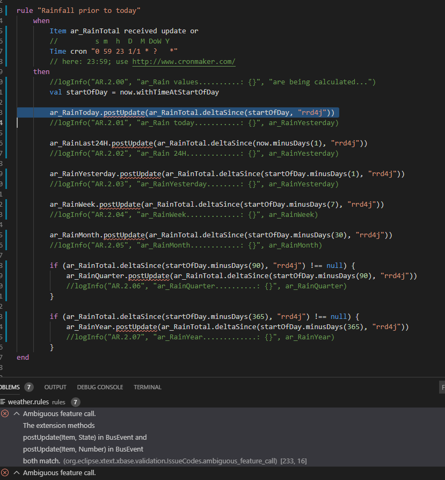Collapse the first Ambiguous feature call entry
This screenshot has height=480, width=445.
(x=16, y=414)
